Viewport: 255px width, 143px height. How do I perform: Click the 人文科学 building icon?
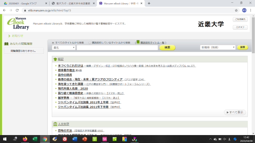coord(55,124)
